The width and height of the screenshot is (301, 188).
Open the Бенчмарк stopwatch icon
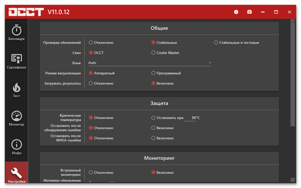coord(17,30)
